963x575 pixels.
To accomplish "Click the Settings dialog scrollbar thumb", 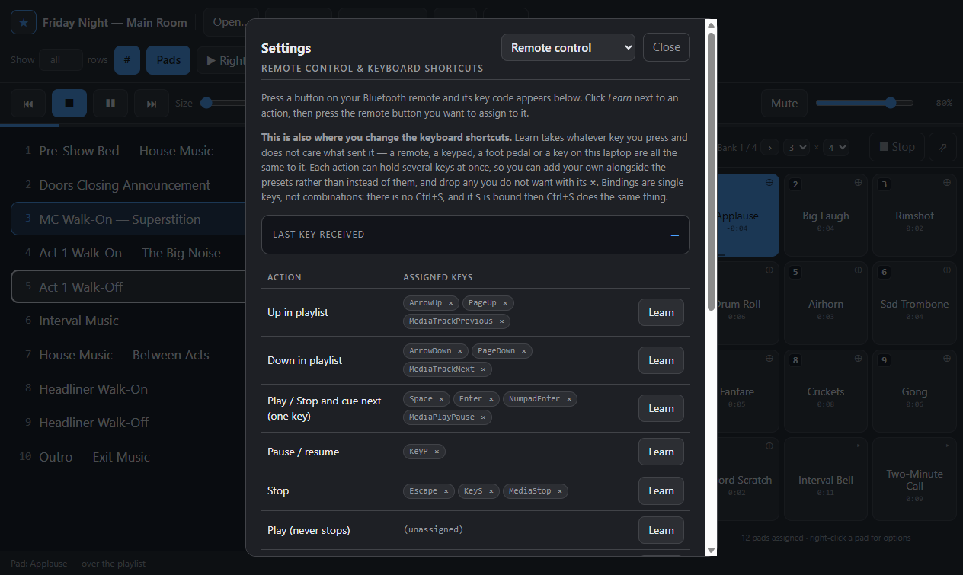I will pos(712,171).
